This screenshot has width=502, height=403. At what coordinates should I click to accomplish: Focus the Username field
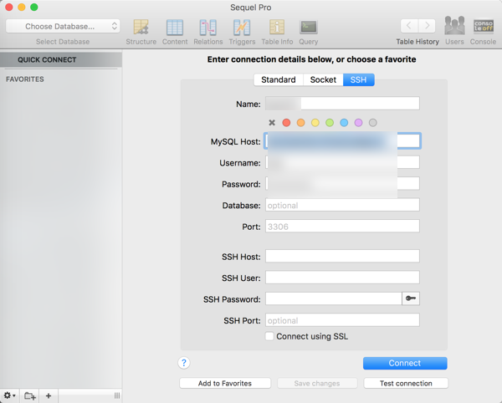pyautogui.click(x=342, y=162)
